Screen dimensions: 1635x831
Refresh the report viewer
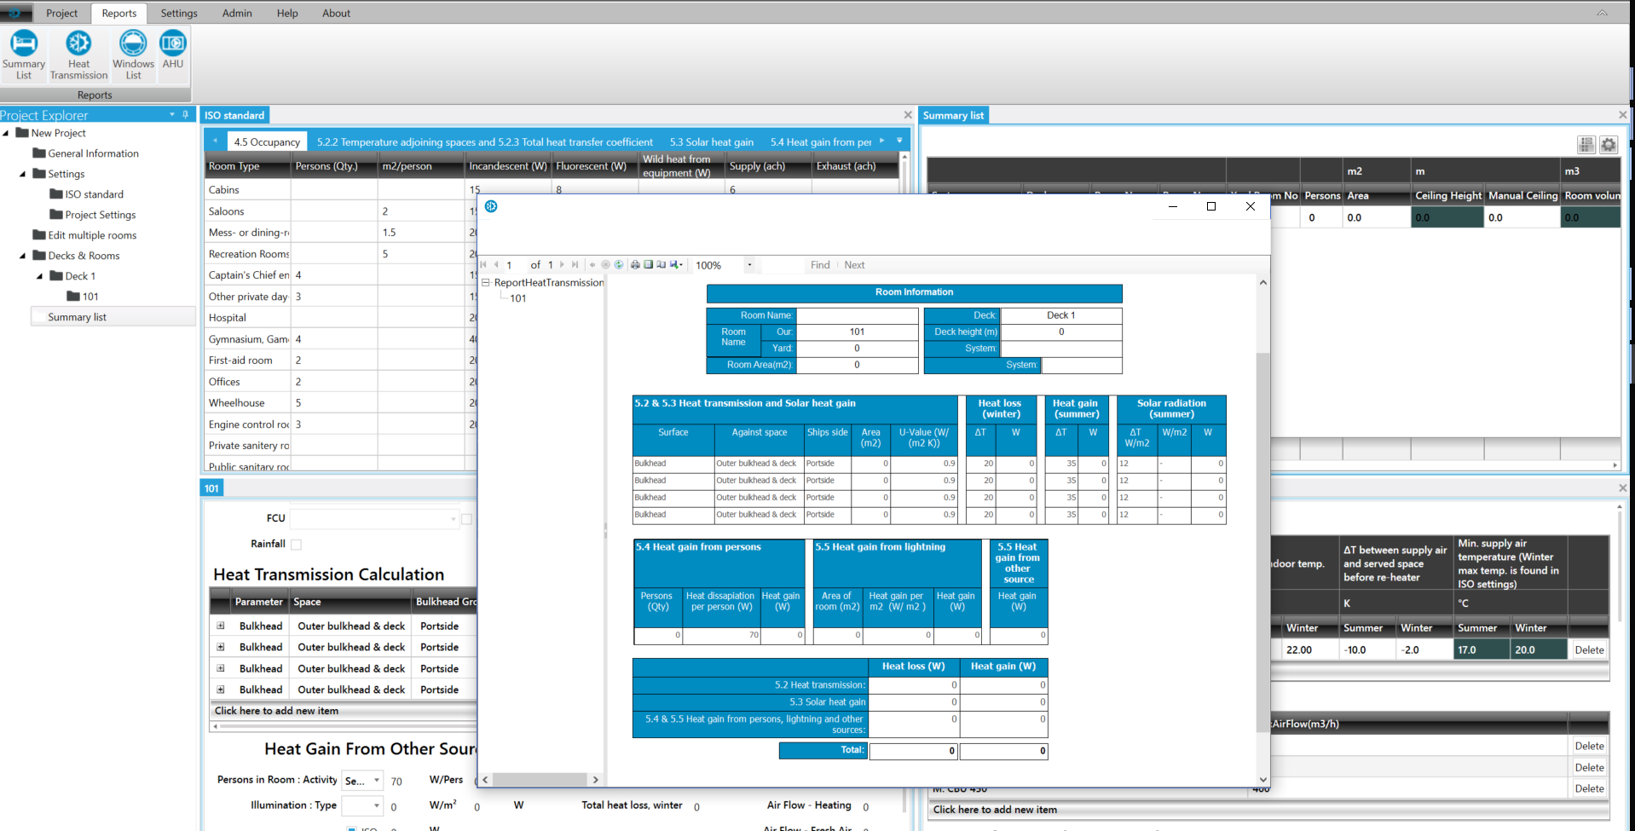(619, 265)
